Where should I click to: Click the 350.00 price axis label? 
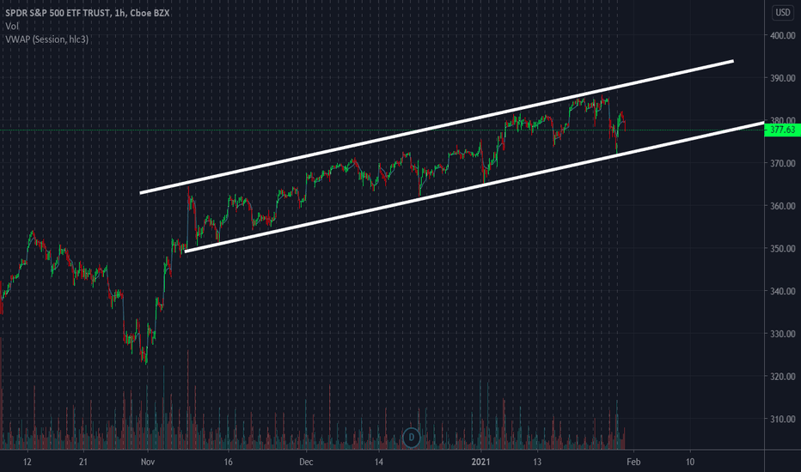783,249
